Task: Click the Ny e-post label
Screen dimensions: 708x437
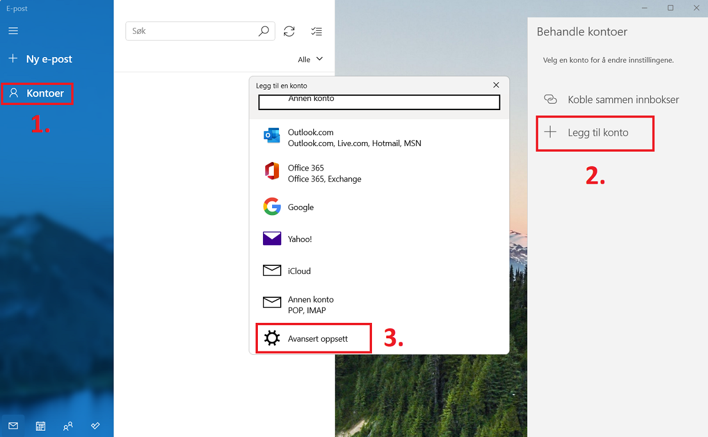Action: coord(49,59)
